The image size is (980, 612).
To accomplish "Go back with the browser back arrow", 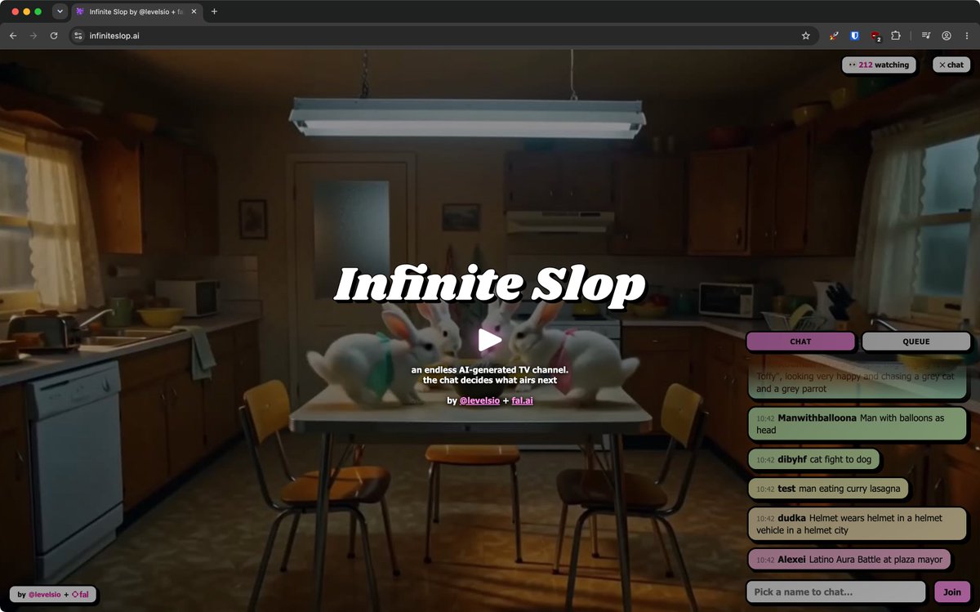I will [13, 36].
